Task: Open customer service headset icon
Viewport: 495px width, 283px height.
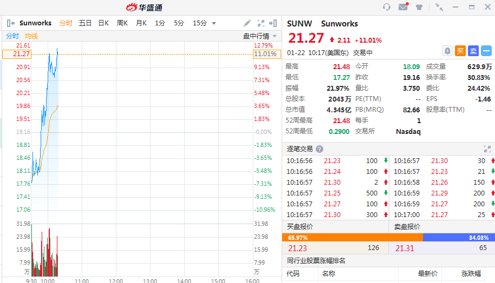Action: pos(387,7)
